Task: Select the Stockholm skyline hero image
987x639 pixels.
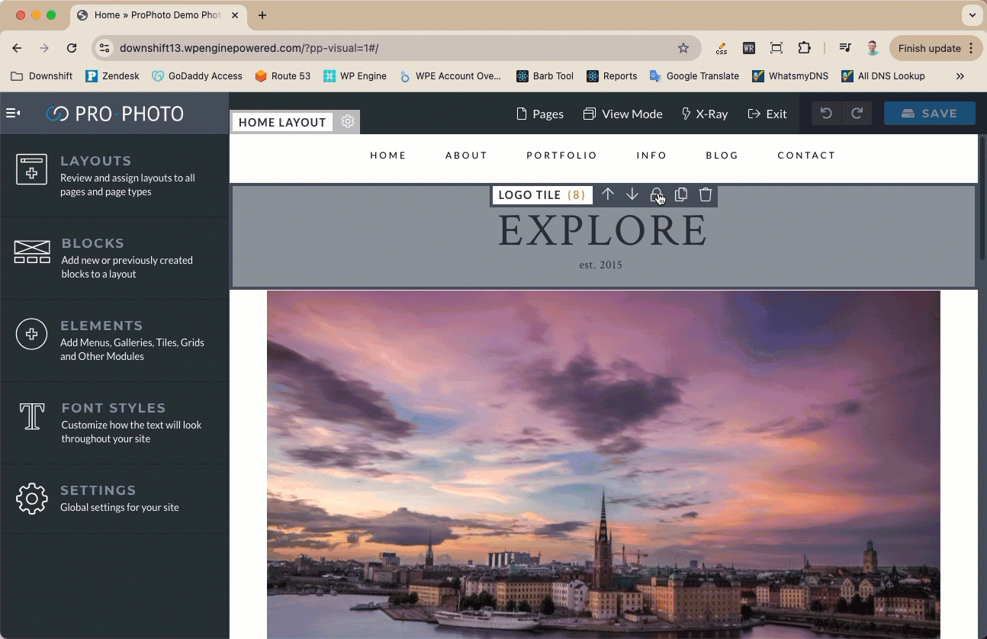Action: (603, 464)
